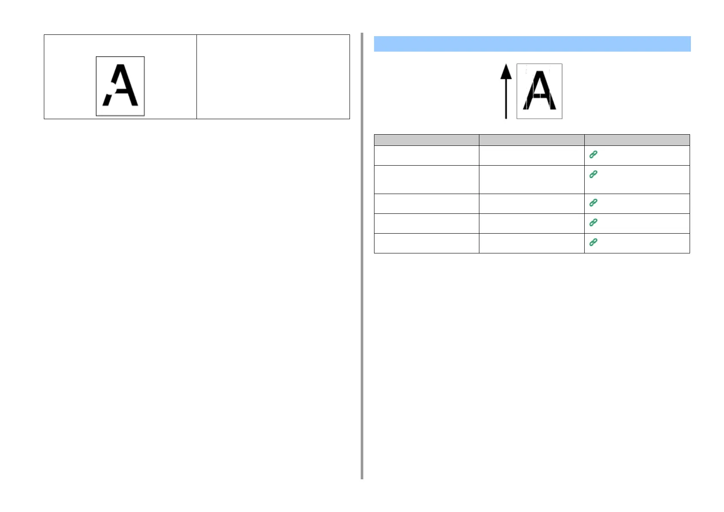Click the first-column cell in the last body row
724x512 pixels.
click(x=426, y=243)
